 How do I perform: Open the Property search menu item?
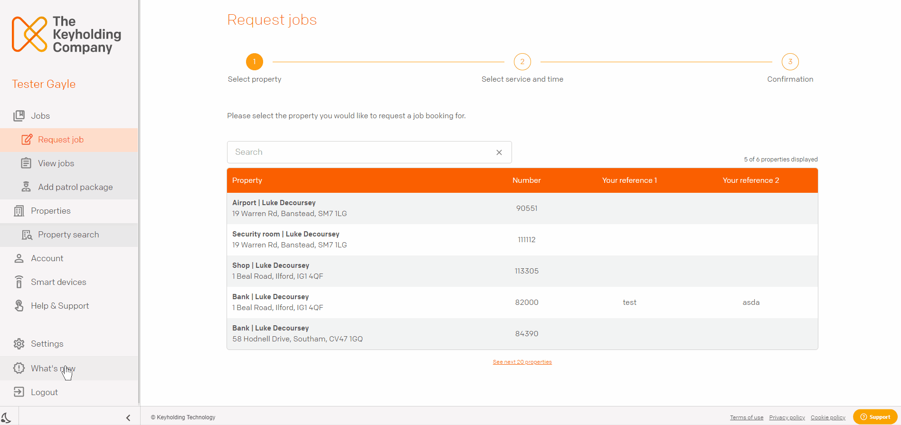[69, 235]
